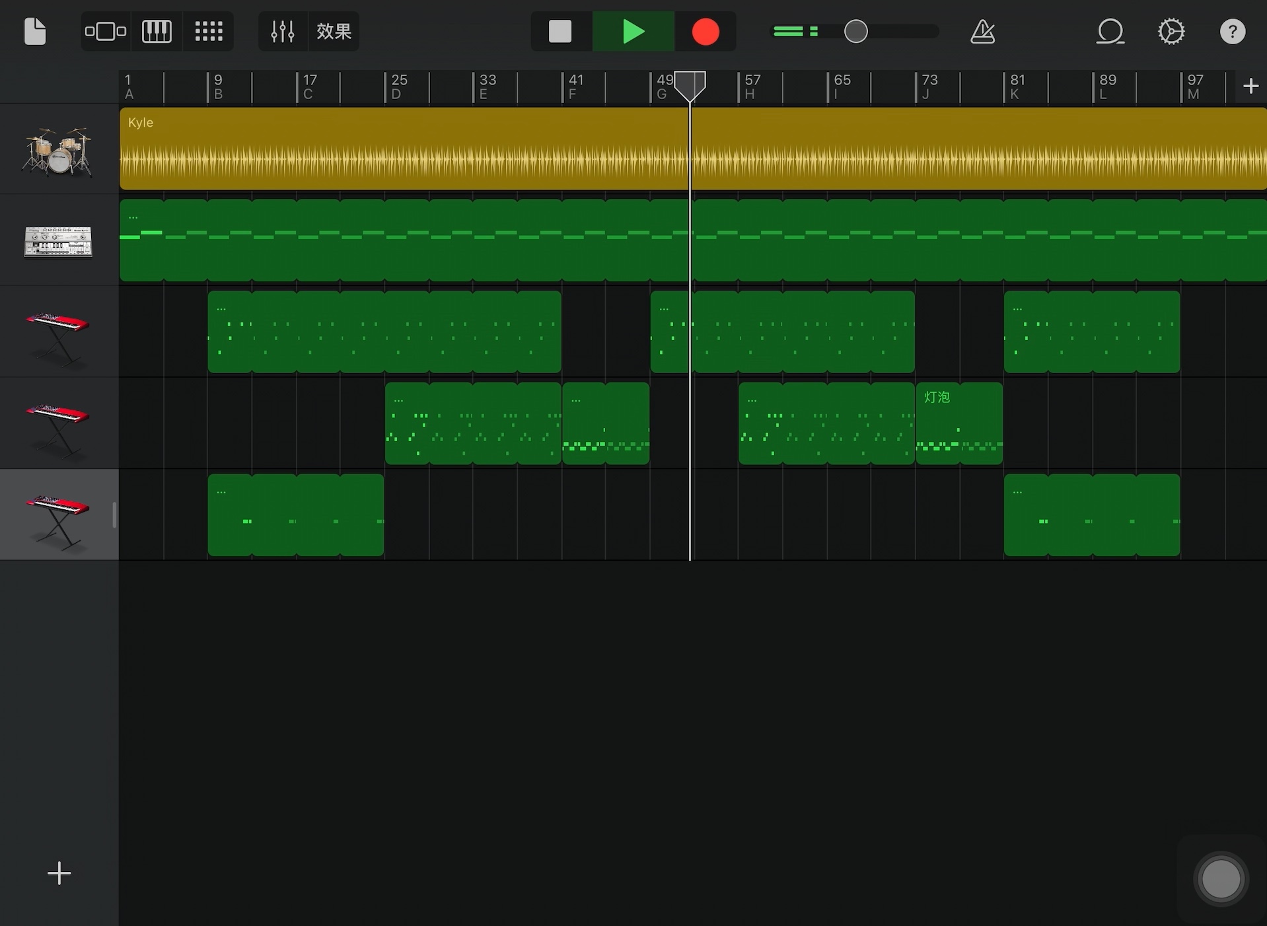Add a new track with plus
The width and height of the screenshot is (1267, 926).
coord(59,873)
